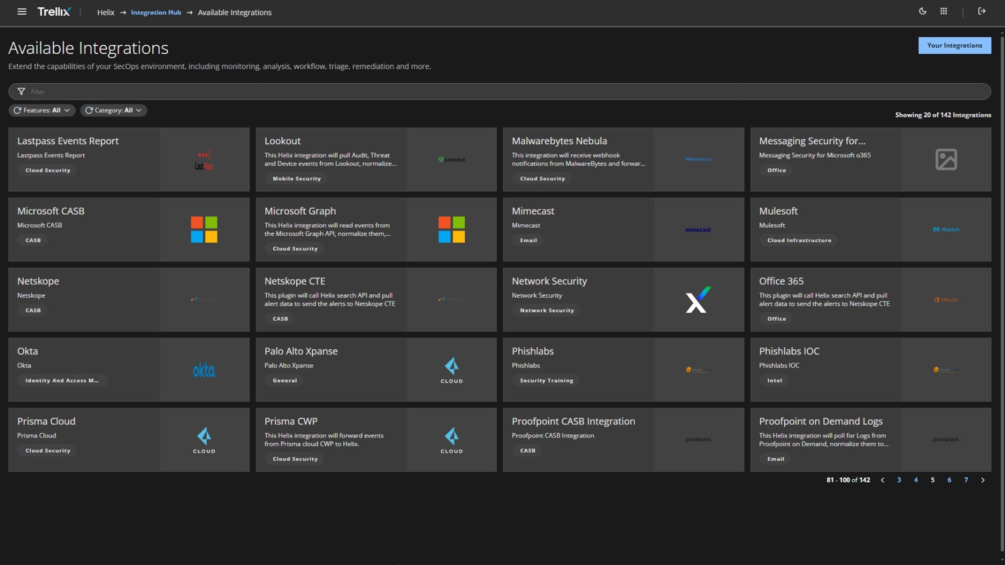Click the Cloud Infrastructure tag on Mulesoft
1005x565 pixels.
799,240
